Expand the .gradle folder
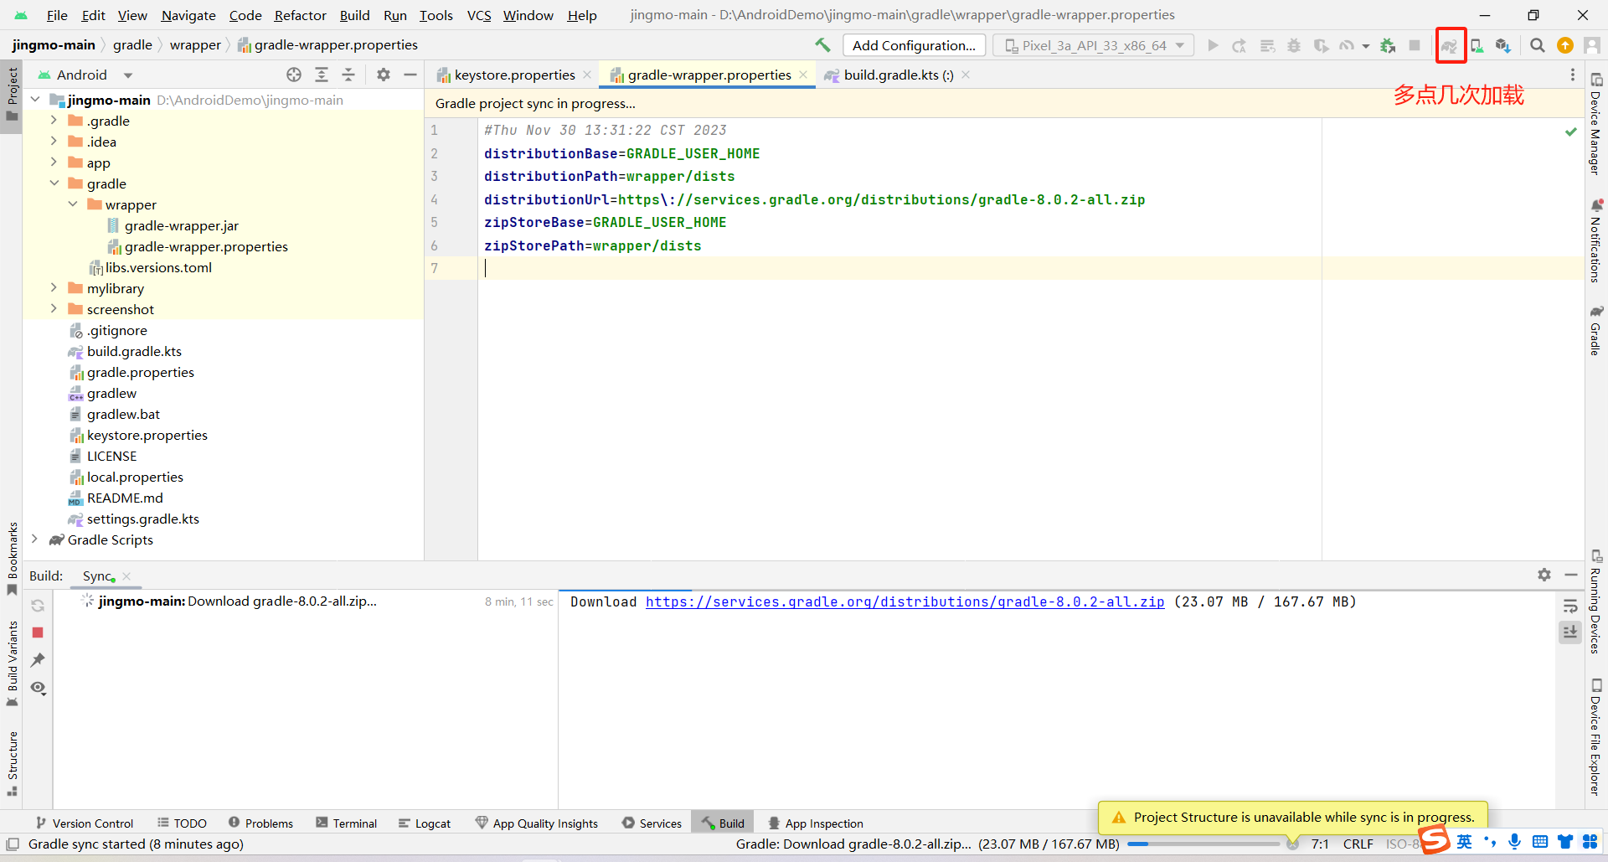1608x862 pixels. (54, 121)
